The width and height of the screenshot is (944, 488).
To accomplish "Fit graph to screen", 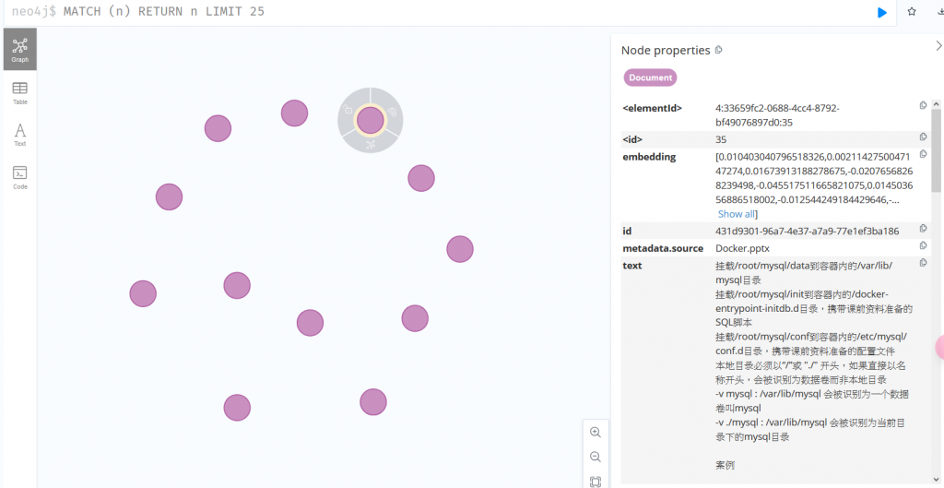I will [596, 481].
